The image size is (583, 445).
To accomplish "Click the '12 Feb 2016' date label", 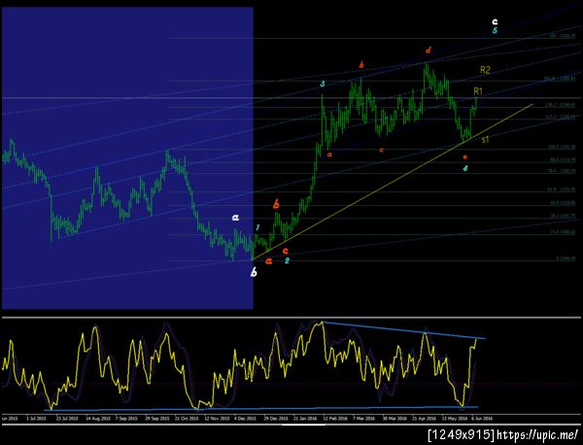I will coord(335,418).
